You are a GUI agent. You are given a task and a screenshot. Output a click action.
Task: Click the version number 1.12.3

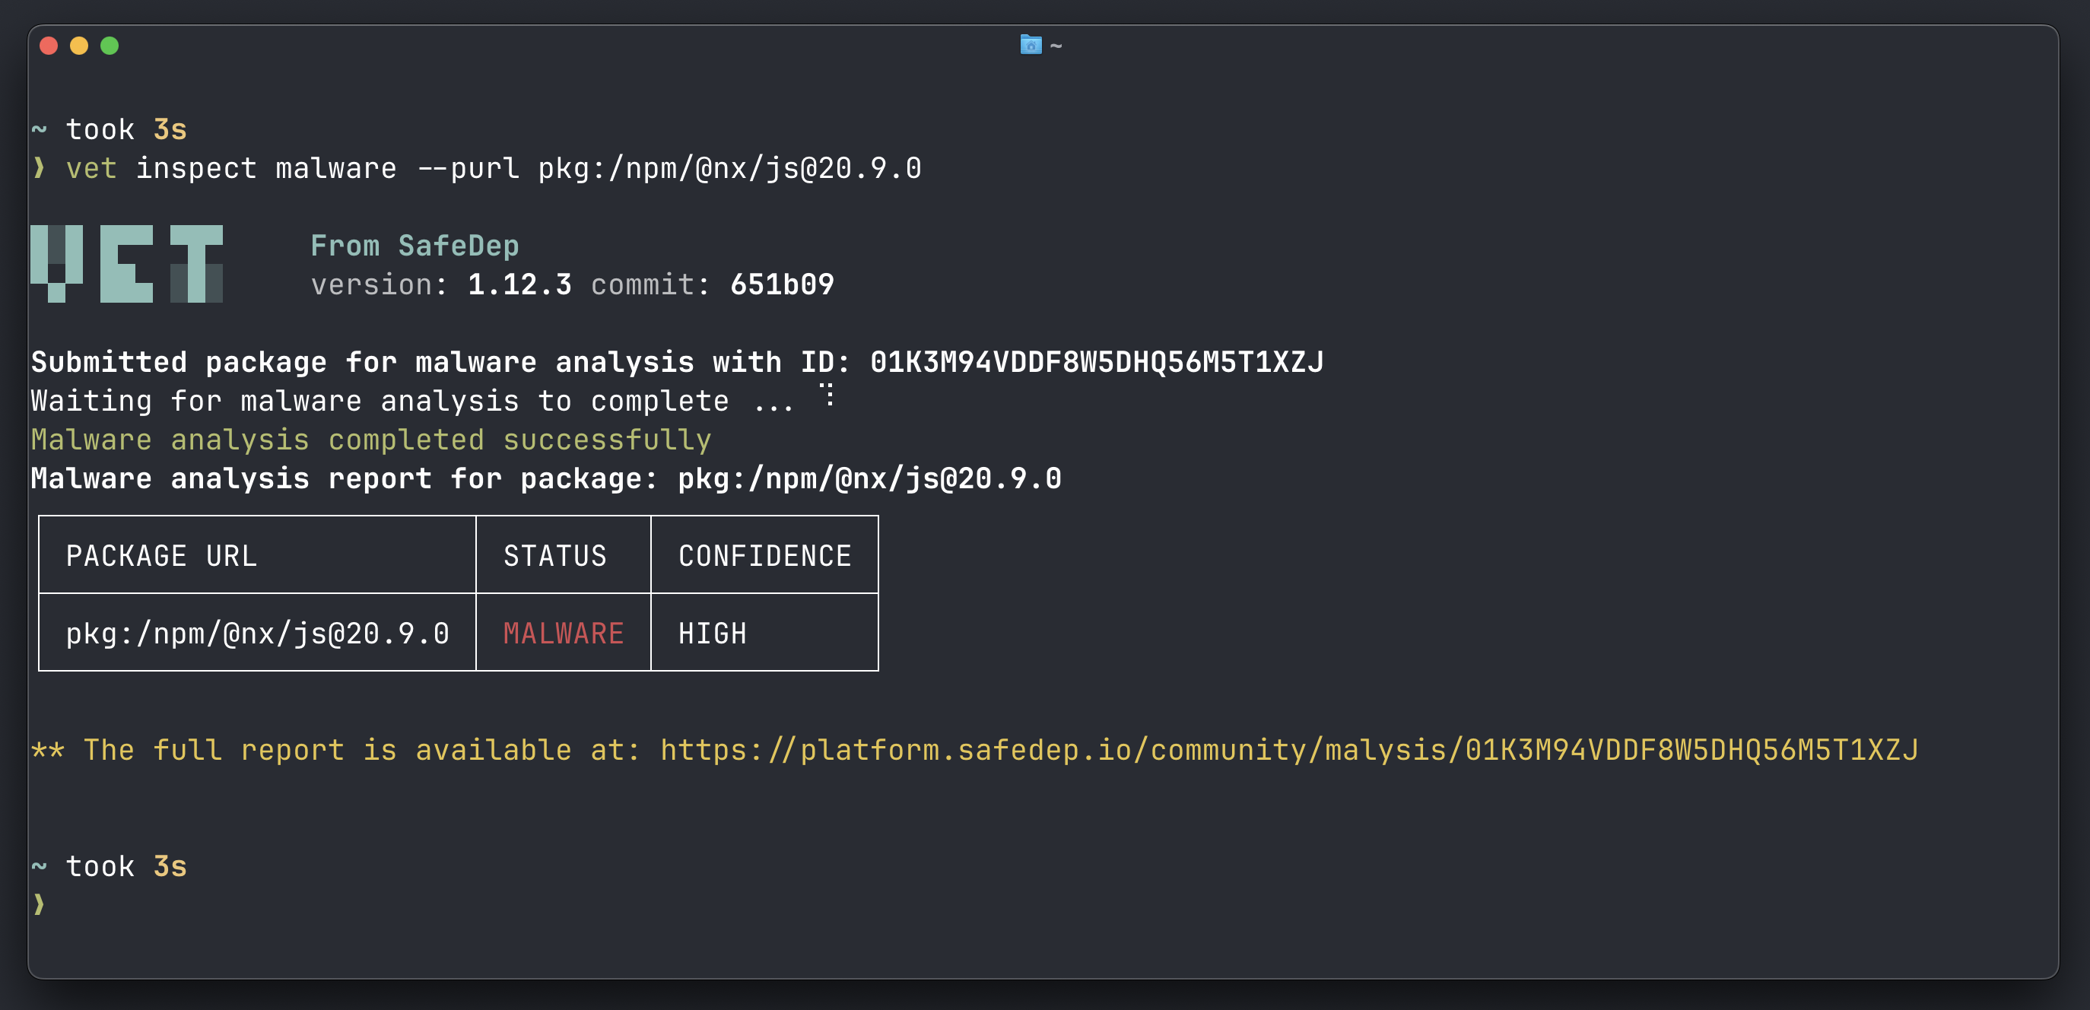519,284
